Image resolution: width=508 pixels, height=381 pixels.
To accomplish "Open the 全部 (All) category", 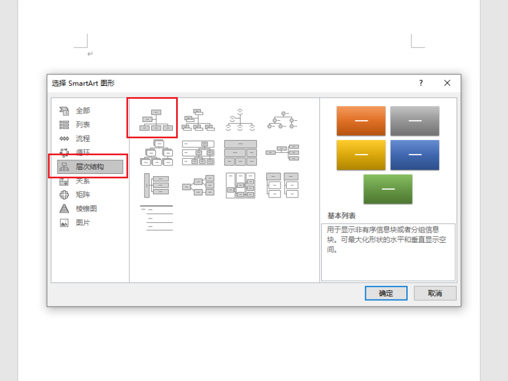I will 82,111.
